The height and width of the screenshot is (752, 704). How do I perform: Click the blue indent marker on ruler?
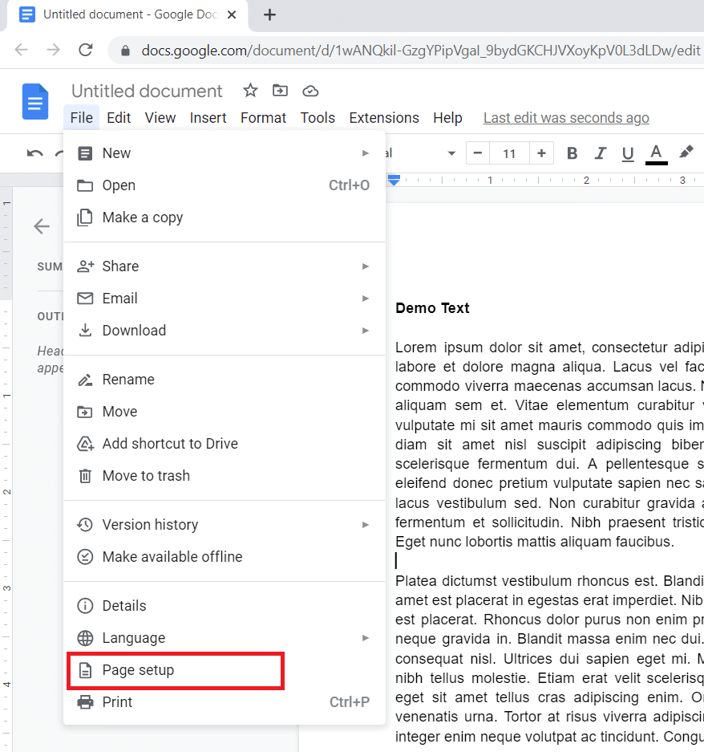tap(394, 181)
